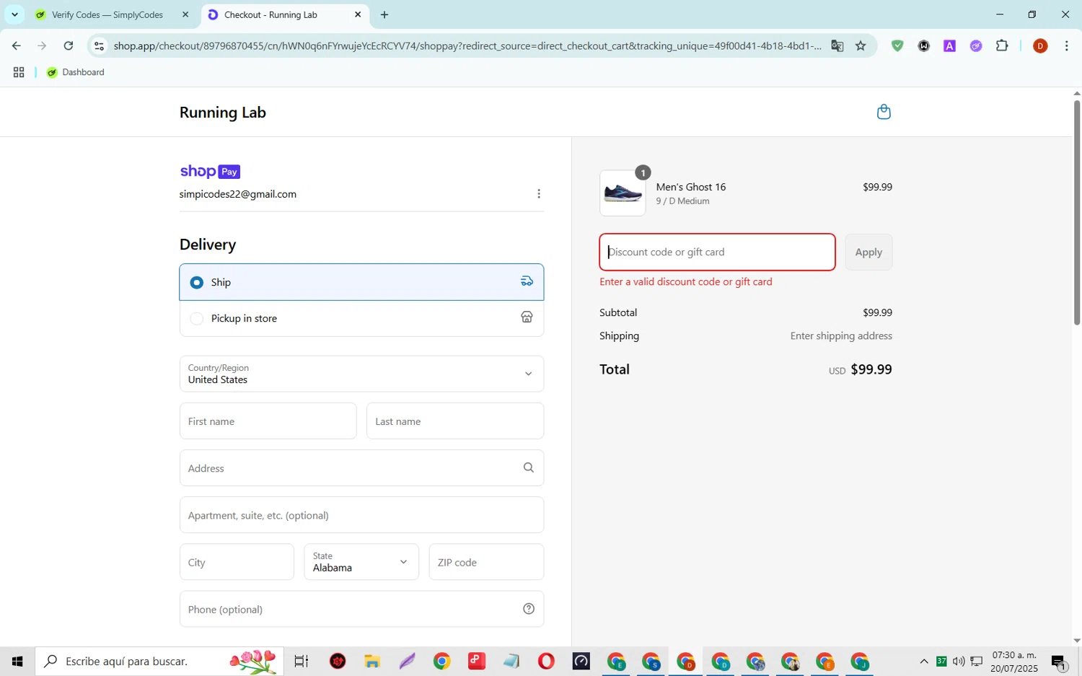Click the phone help question-mark icon
Image resolution: width=1082 pixels, height=676 pixels.
[x=529, y=609]
